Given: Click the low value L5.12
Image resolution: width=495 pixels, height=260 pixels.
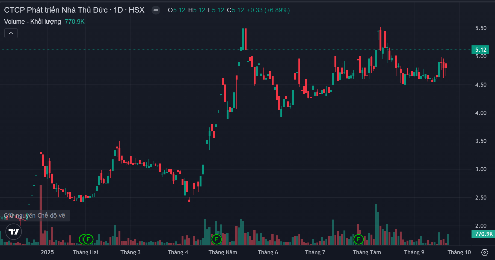Looking at the screenshot, I should [x=216, y=10].
